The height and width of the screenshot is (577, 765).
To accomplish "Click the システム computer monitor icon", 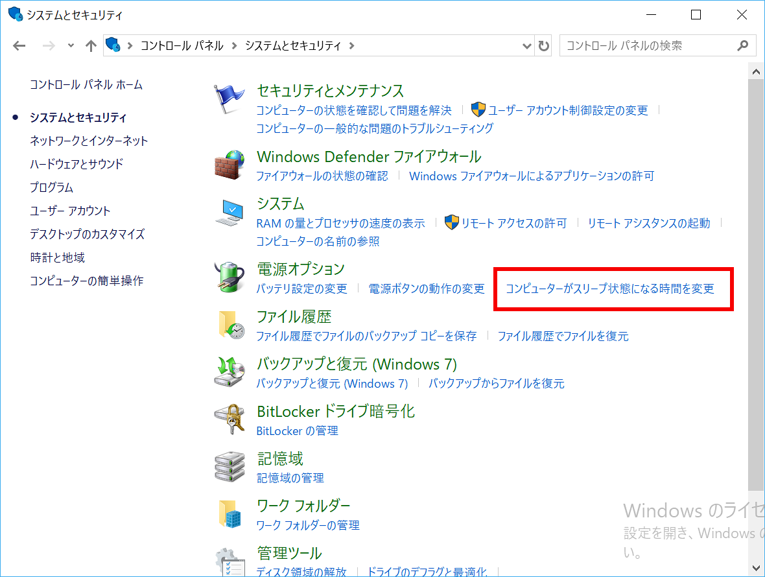I will (x=229, y=212).
